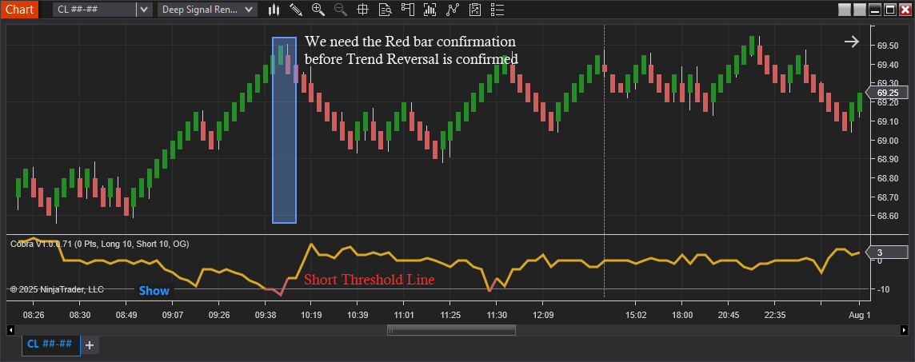This screenshot has width=915, height=362.
Task: Click the zoom out magnifier icon
Action: tap(341, 10)
